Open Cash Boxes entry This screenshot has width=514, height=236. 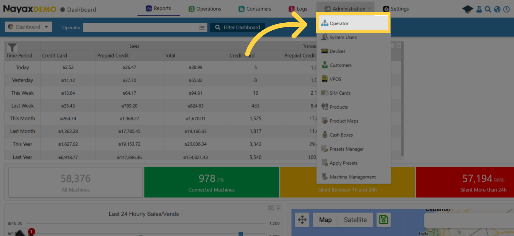click(353, 135)
